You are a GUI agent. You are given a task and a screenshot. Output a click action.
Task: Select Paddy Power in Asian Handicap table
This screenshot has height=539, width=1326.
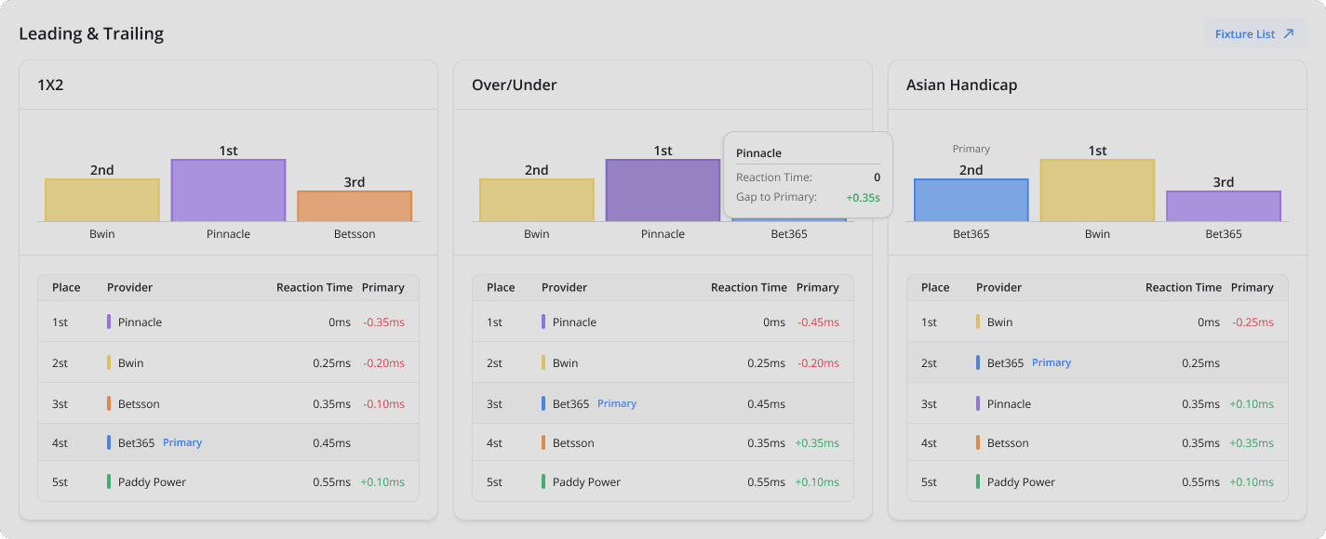pyautogui.click(x=1097, y=481)
